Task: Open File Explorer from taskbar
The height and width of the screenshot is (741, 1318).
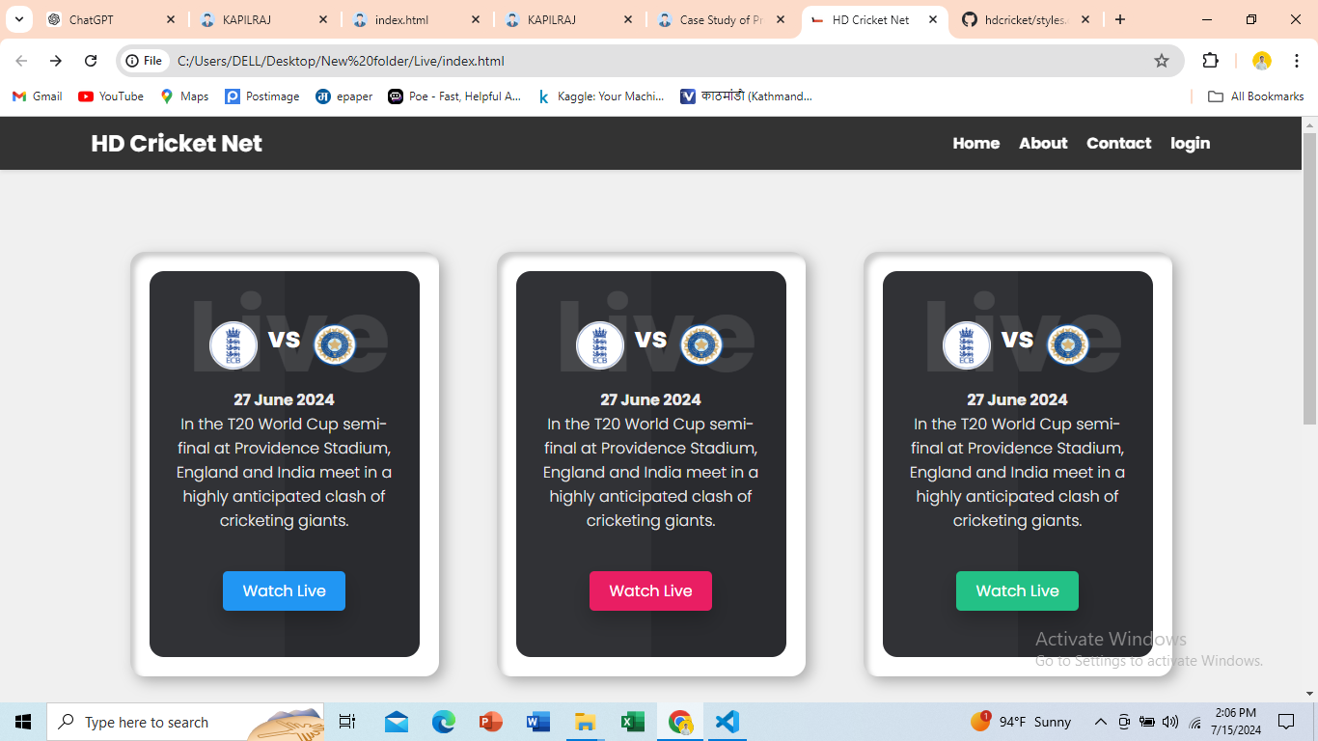Action: tap(585, 722)
